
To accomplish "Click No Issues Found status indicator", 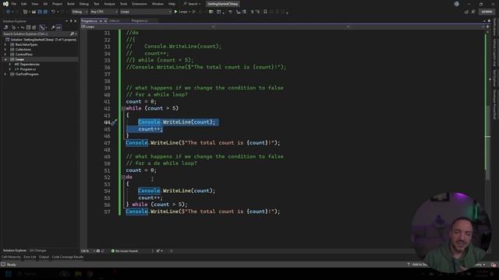I will [125, 251].
